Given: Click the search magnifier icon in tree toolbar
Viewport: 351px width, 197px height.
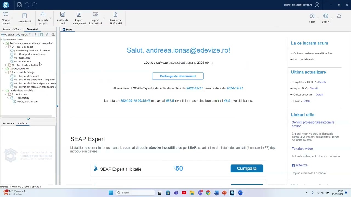Looking at the screenshot, I should [x=53, y=34].
